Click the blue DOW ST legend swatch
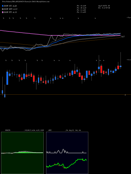 (3, 6)
